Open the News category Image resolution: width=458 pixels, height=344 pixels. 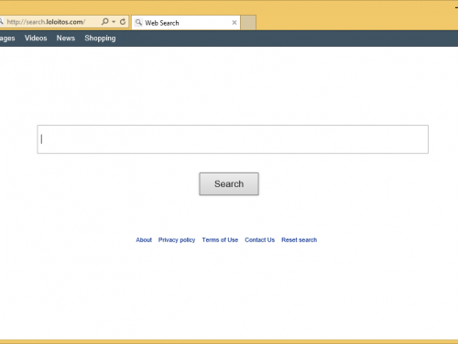point(66,39)
